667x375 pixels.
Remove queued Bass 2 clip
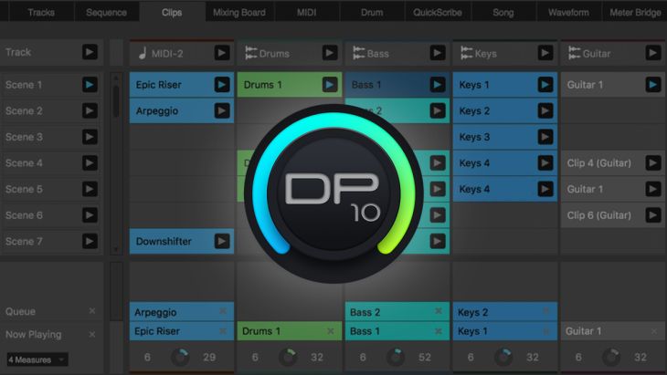click(x=439, y=311)
